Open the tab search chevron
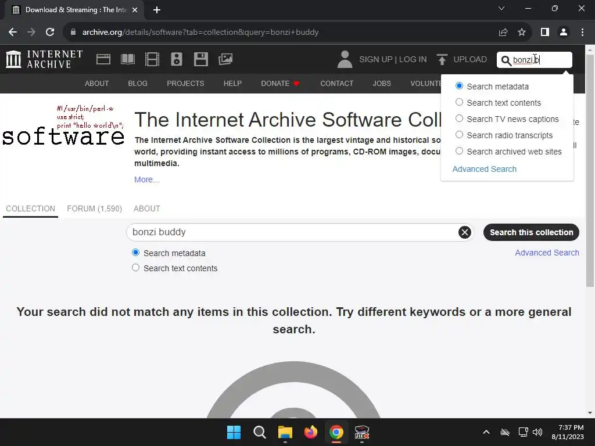This screenshot has width=595, height=446. pyautogui.click(x=501, y=8)
